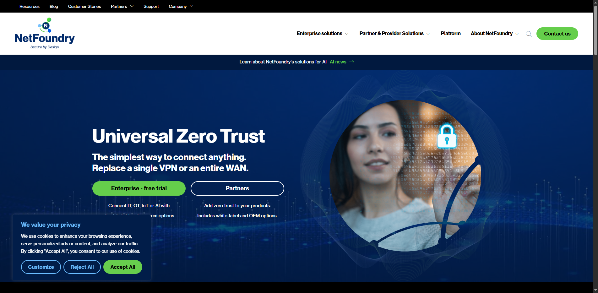Screen dimensions: 598x293
Task: Click the NetFoundry logo
Action: pos(45,33)
